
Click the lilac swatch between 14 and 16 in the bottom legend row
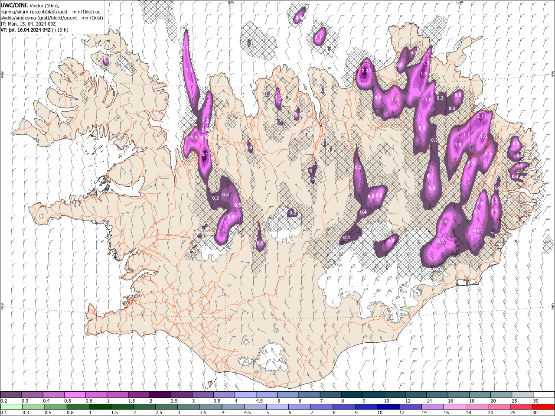[431, 407]
